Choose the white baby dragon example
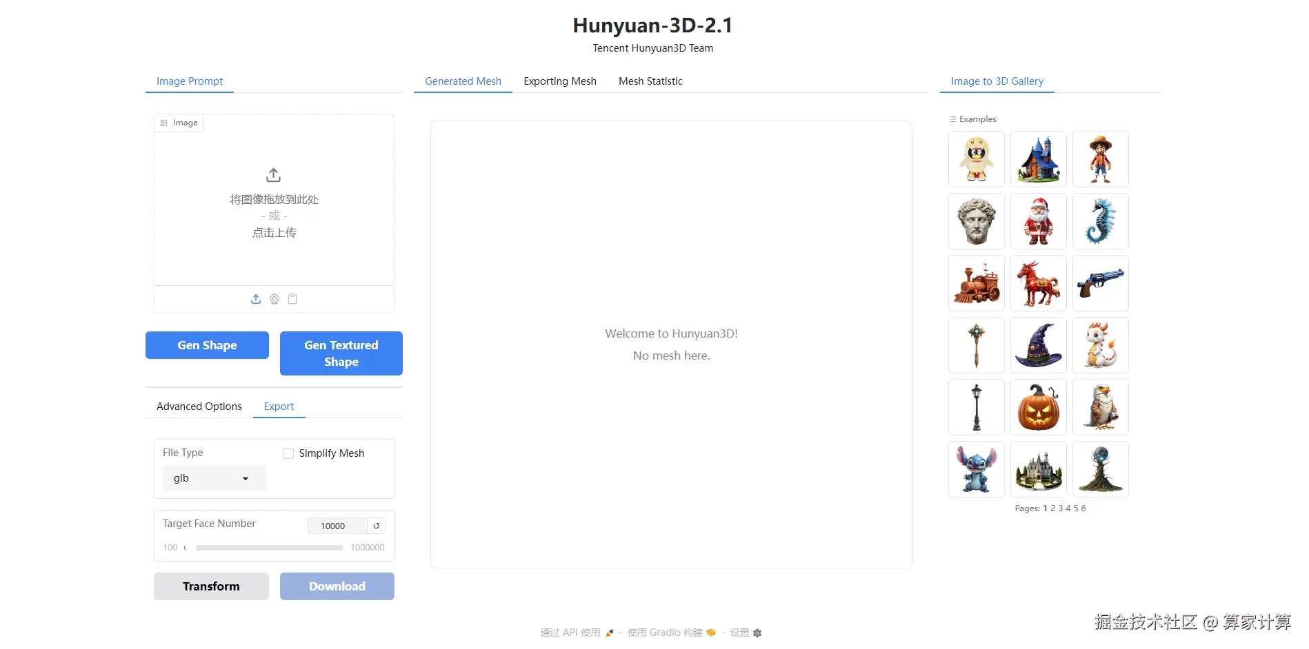1309x649 pixels. 1101,345
